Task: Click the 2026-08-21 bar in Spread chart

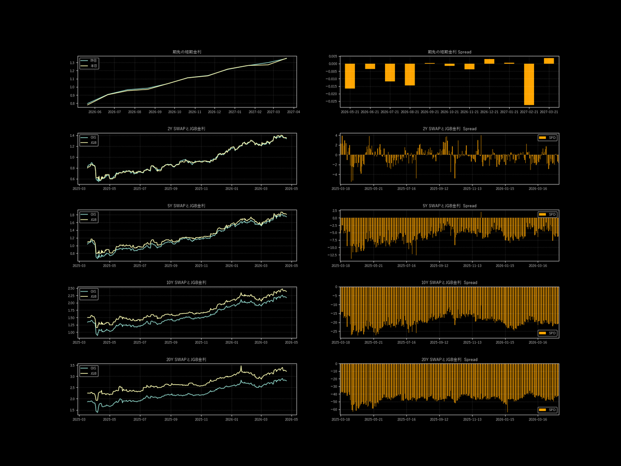Action: point(410,75)
